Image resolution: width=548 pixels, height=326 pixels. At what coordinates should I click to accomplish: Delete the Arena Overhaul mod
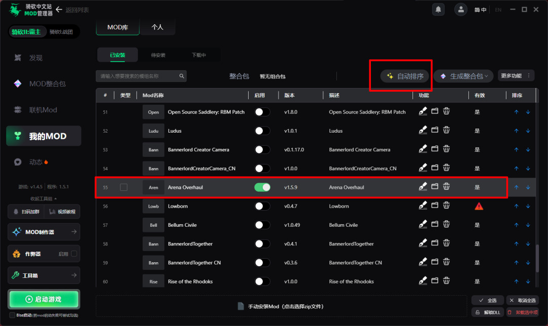point(447,186)
